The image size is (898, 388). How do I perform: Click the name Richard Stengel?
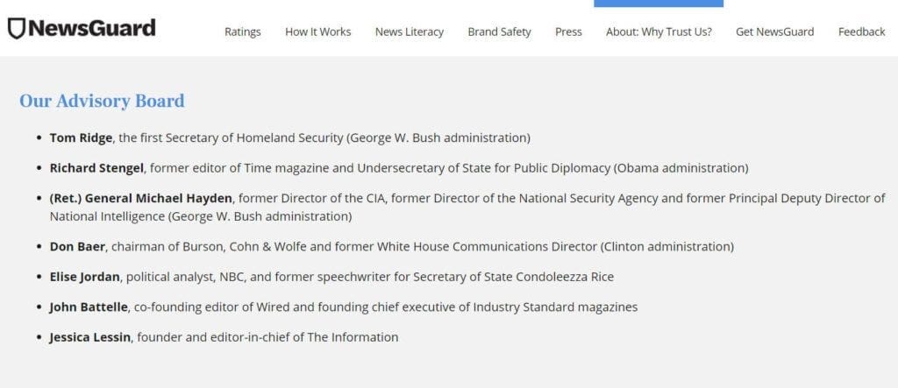[x=96, y=168]
